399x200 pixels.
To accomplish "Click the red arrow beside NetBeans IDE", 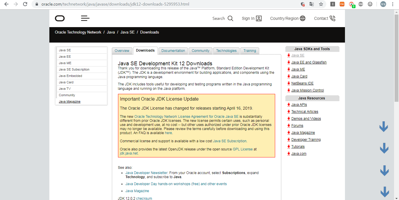I will pos(289,83).
